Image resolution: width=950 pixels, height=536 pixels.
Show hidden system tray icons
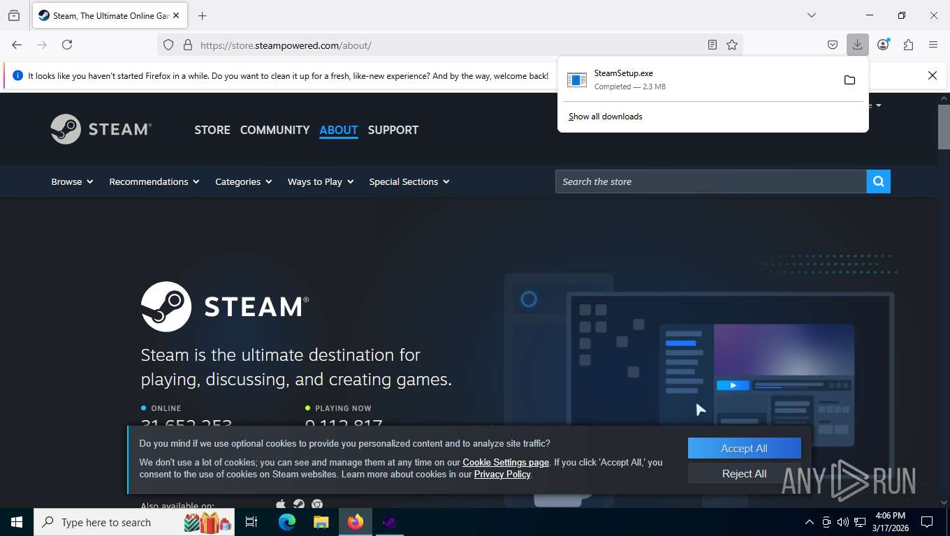[x=810, y=522]
